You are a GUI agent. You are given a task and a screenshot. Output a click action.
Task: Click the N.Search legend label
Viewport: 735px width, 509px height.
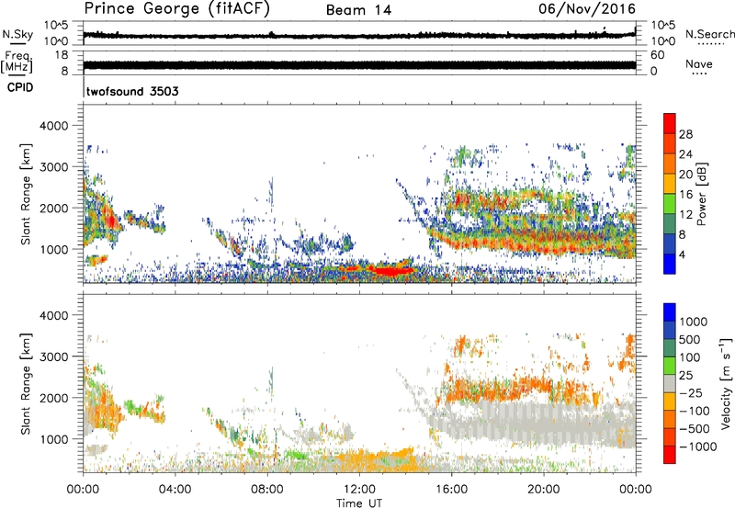(x=709, y=34)
